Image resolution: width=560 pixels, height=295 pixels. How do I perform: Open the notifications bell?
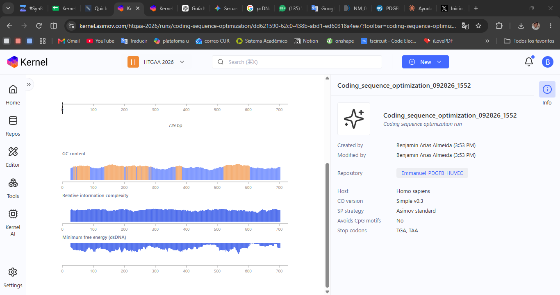click(x=529, y=62)
